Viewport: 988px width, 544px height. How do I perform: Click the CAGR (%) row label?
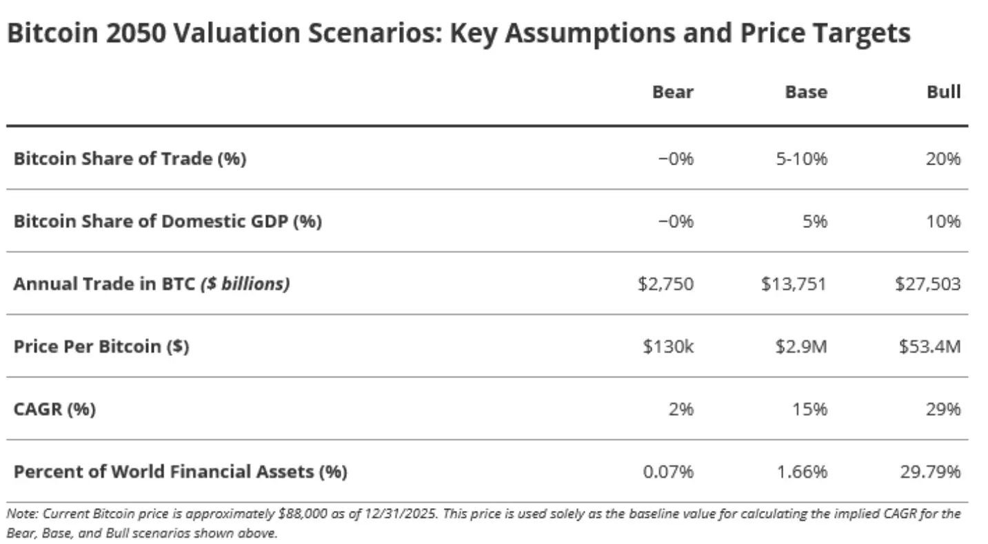tap(54, 409)
